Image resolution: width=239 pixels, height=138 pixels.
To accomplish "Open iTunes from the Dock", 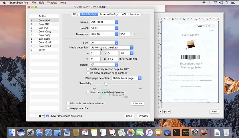I will point(149,132).
